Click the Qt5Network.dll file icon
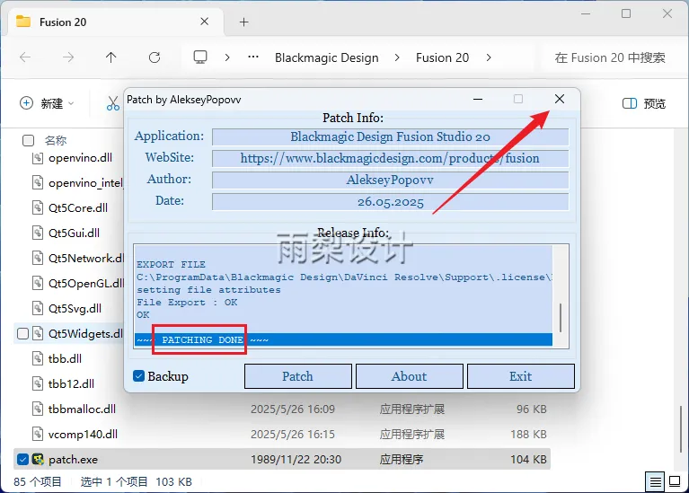689x493 pixels. [38, 258]
